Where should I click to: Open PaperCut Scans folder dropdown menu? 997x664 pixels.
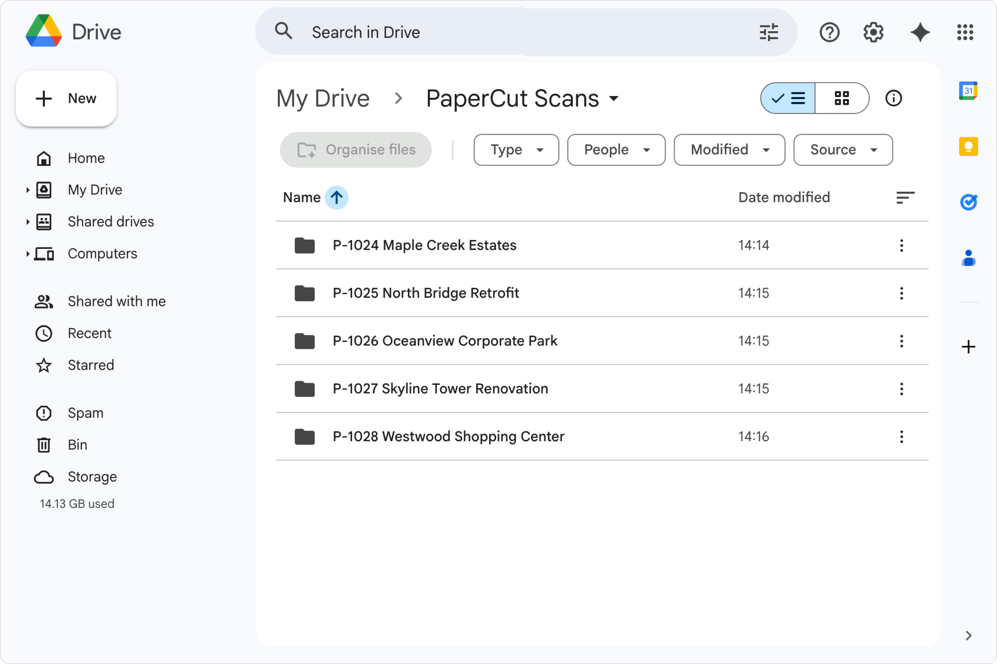click(613, 99)
